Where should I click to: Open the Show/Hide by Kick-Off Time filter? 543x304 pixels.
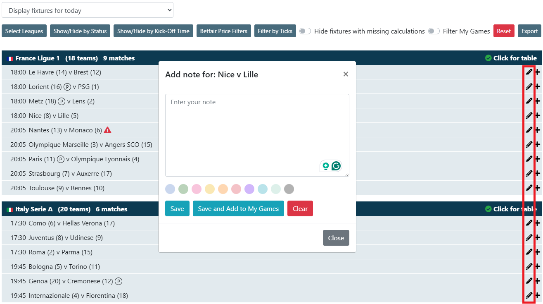tap(153, 31)
